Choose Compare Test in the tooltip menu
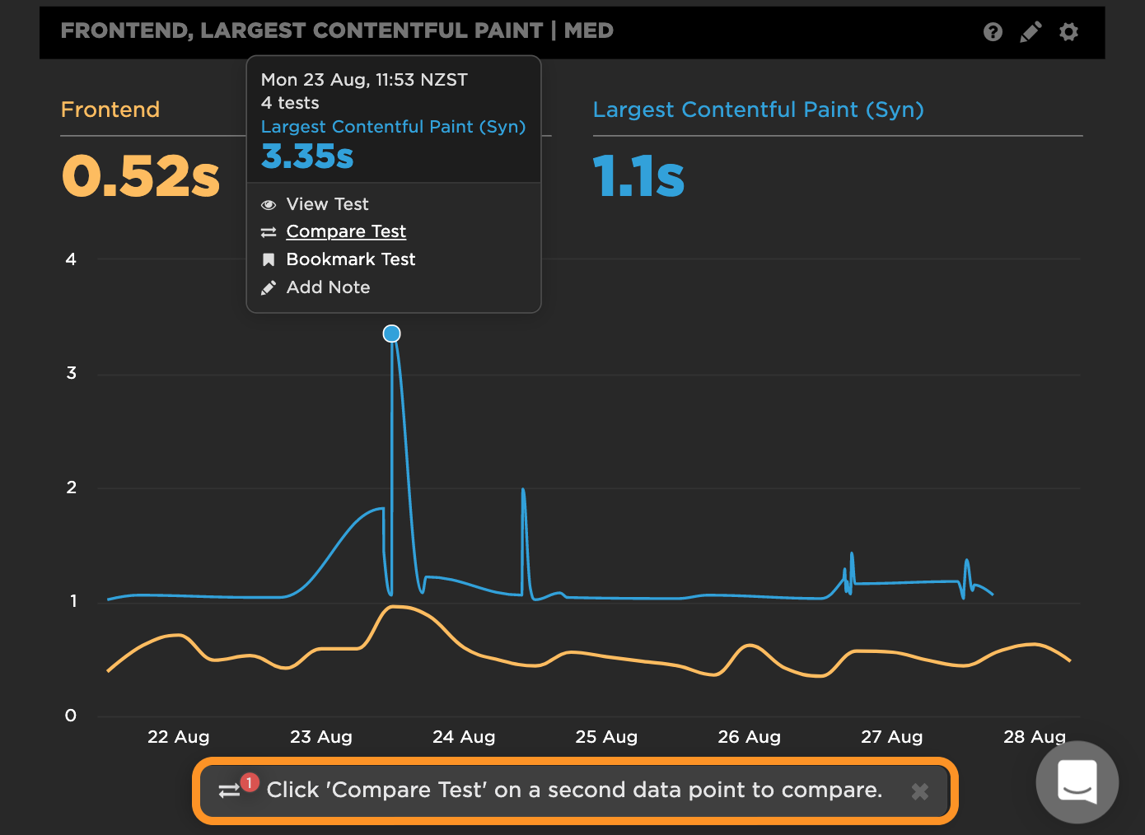The image size is (1145, 835). pyautogui.click(x=346, y=231)
